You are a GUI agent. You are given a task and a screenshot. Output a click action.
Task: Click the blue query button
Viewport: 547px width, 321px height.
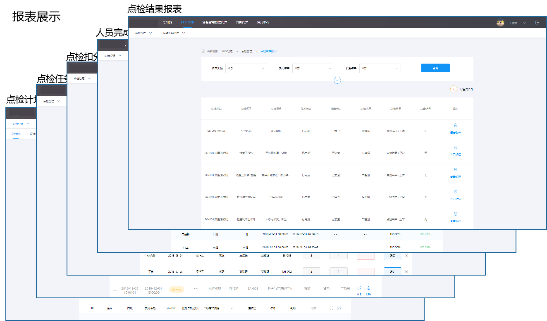[x=435, y=68]
